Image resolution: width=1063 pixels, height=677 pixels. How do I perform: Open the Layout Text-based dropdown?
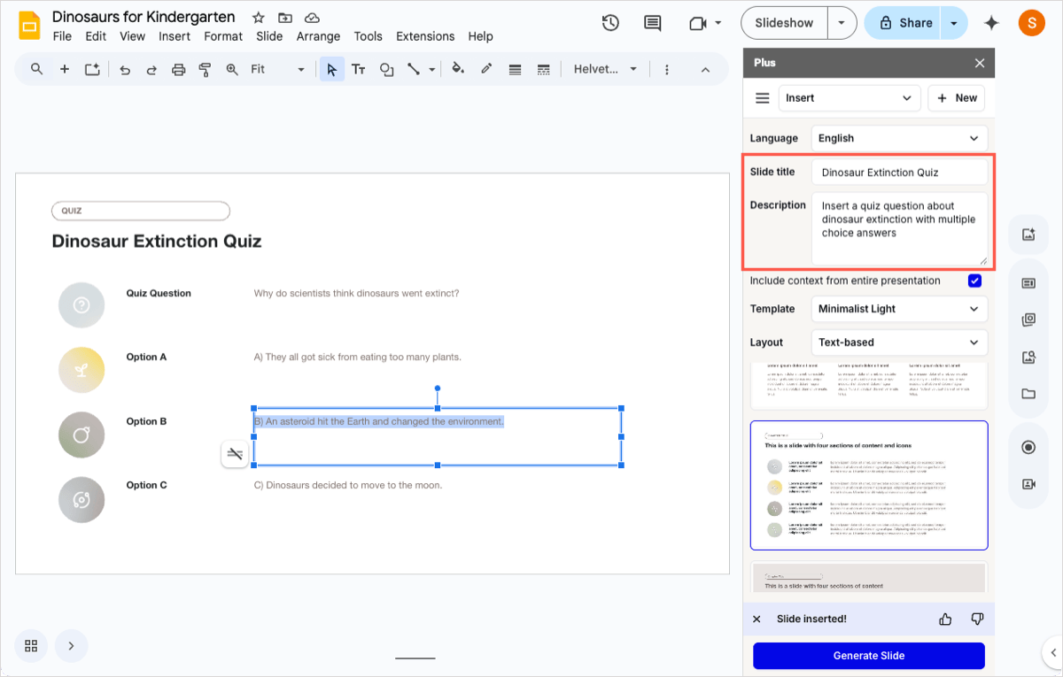pos(899,342)
